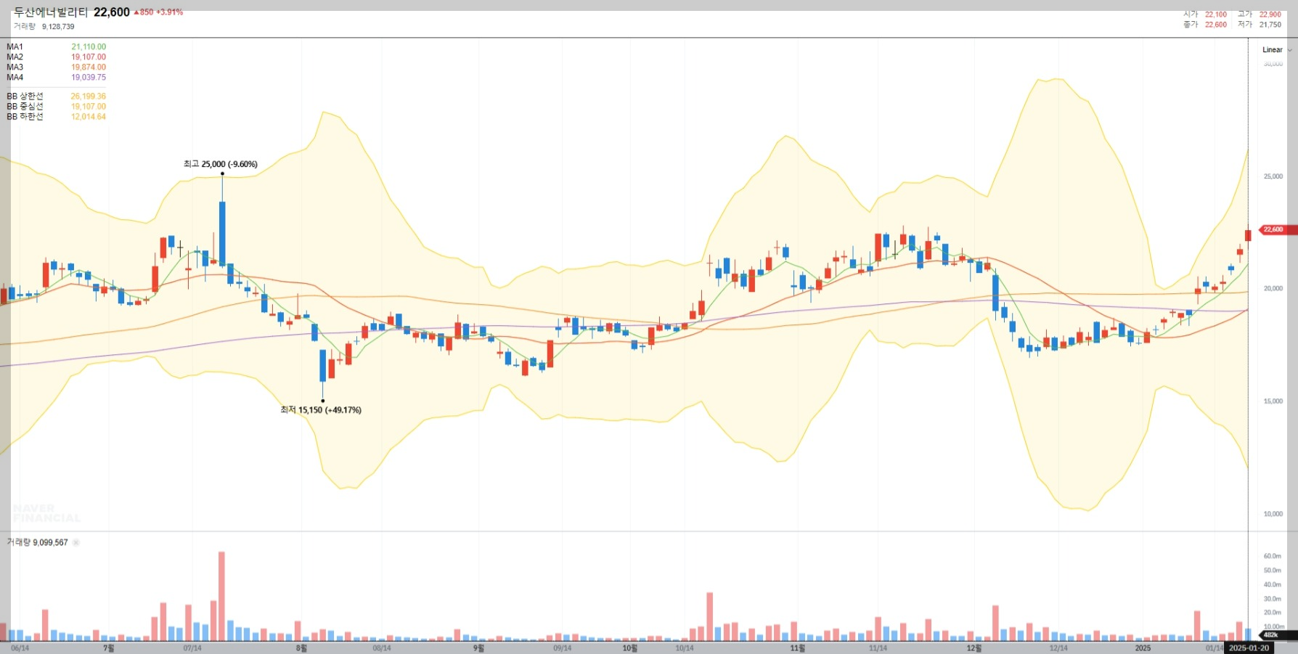This screenshot has height=654, width=1298.
Task: Click the 11월 label on time axis
Action: point(797,648)
